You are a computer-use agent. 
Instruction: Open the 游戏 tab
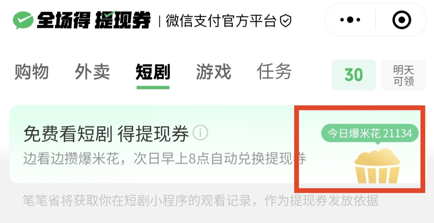(213, 72)
